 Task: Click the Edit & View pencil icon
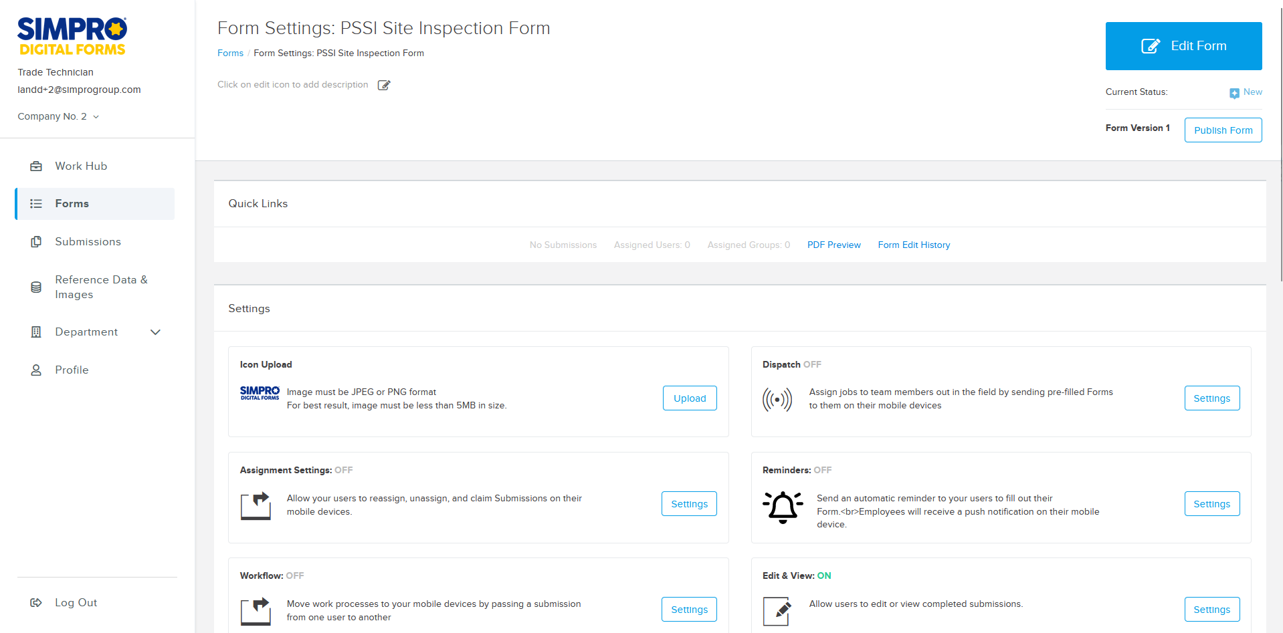pos(776,611)
